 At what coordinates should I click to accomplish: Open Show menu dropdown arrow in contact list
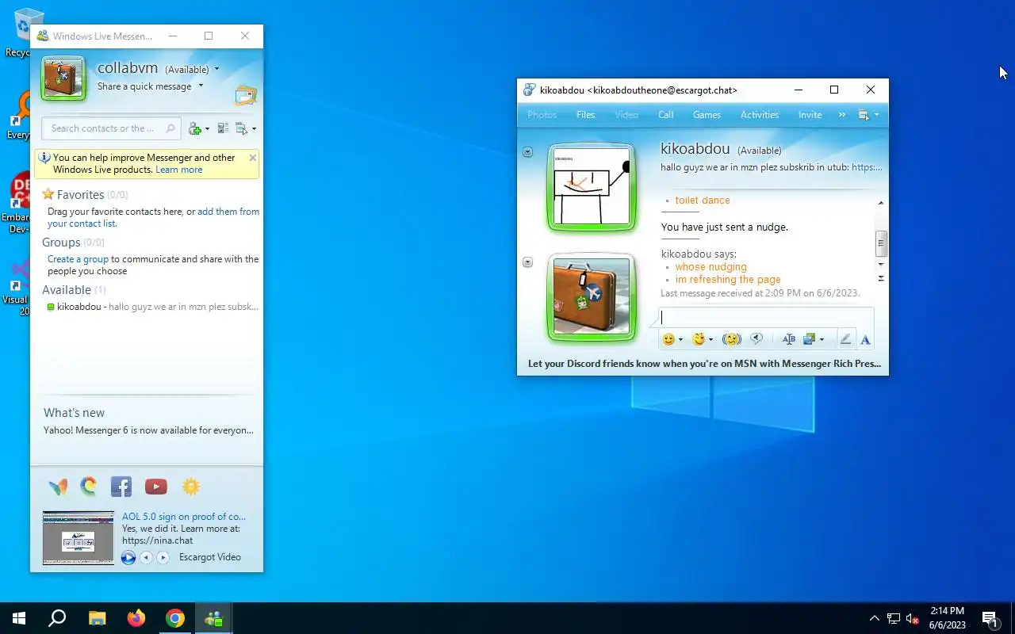click(254, 128)
